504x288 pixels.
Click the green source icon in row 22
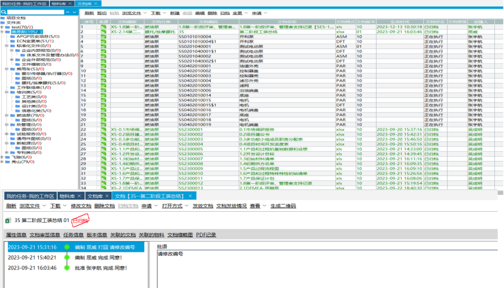pos(103,129)
